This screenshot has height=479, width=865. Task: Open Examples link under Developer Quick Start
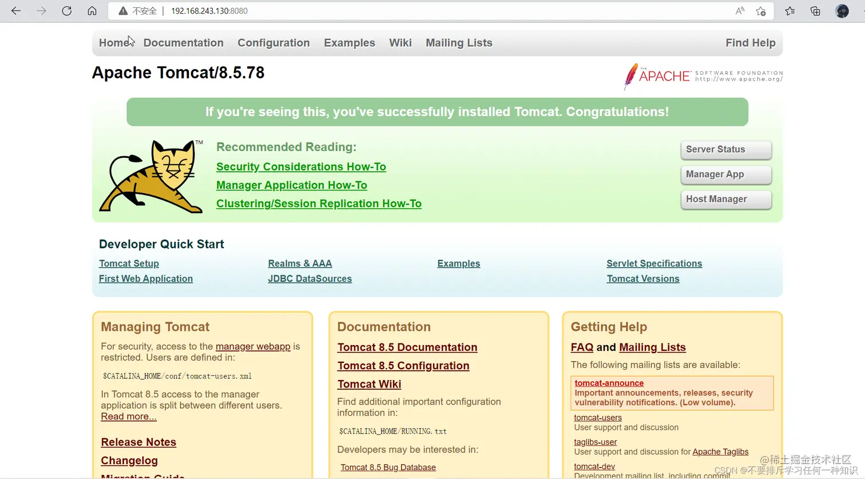click(x=459, y=263)
